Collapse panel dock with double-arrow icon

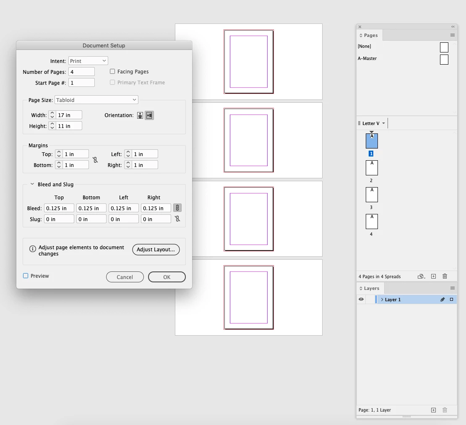[x=453, y=27]
